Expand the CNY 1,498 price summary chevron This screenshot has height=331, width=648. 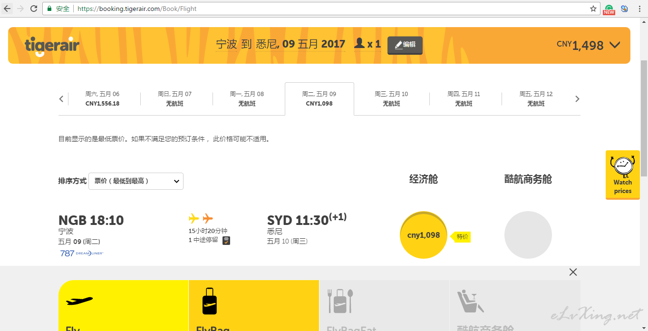(x=615, y=45)
